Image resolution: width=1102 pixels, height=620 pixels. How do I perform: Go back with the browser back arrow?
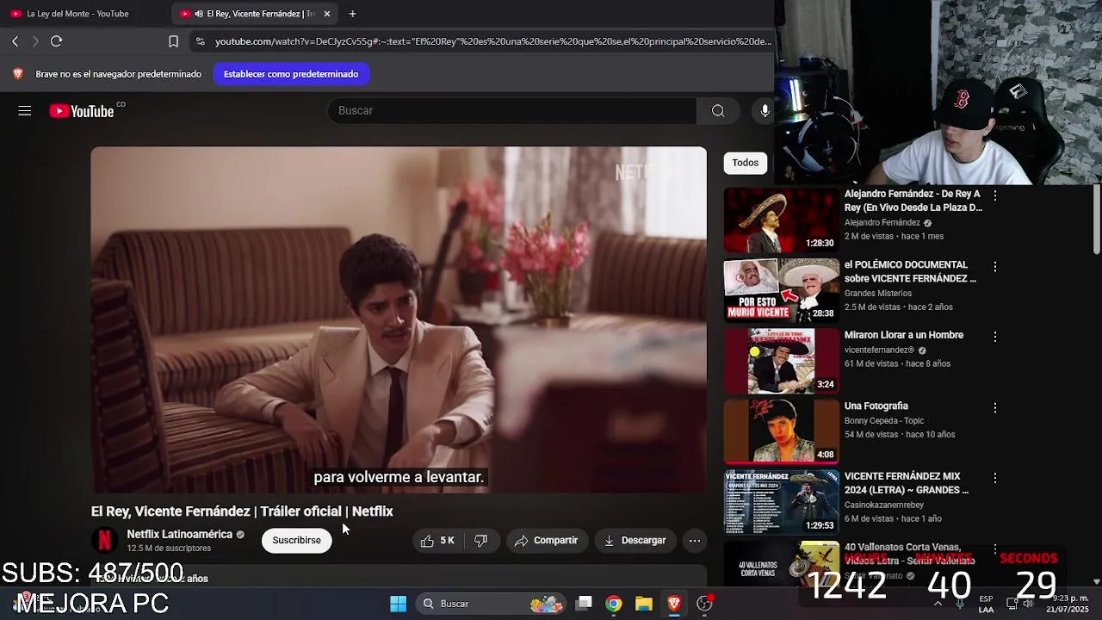[x=15, y=40]
